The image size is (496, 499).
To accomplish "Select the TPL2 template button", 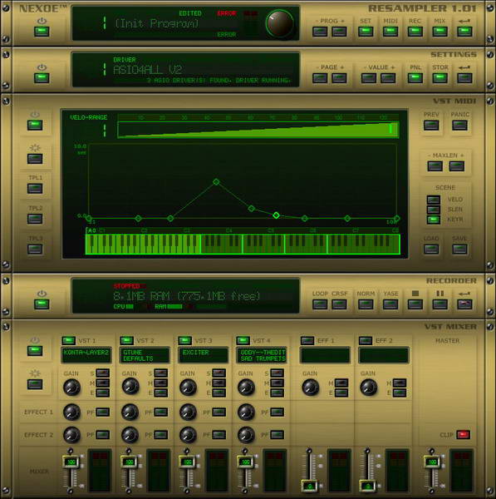I will pyautogui.click(x=35, y=219).
